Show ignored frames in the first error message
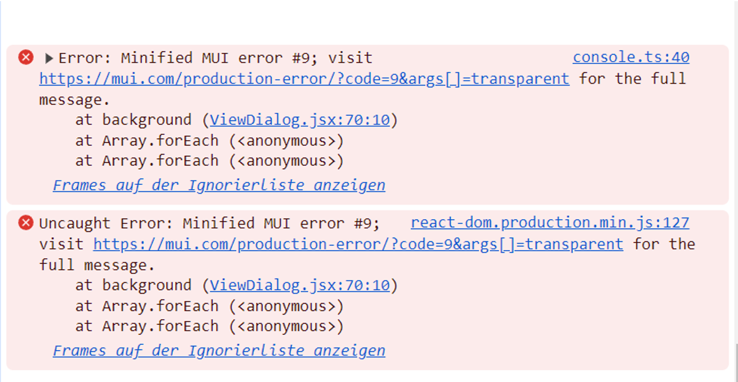Image resolution: width=738 pixels, height=382 pixels. [219, 185]
